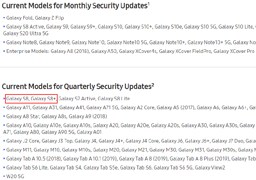256x180 pixels.
Task: Open footnote 1 beside the Monthly heading
Action: 149,4
